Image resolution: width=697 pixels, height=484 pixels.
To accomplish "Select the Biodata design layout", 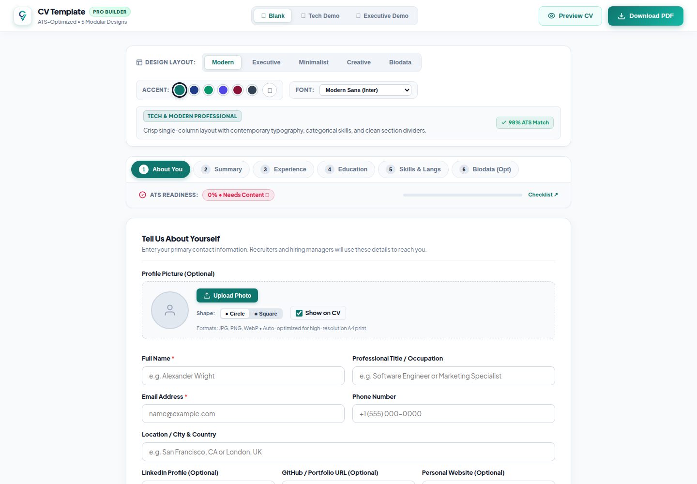I will tap(400, 62).
